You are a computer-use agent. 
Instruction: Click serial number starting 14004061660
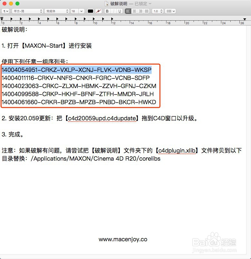coord(79,102)
